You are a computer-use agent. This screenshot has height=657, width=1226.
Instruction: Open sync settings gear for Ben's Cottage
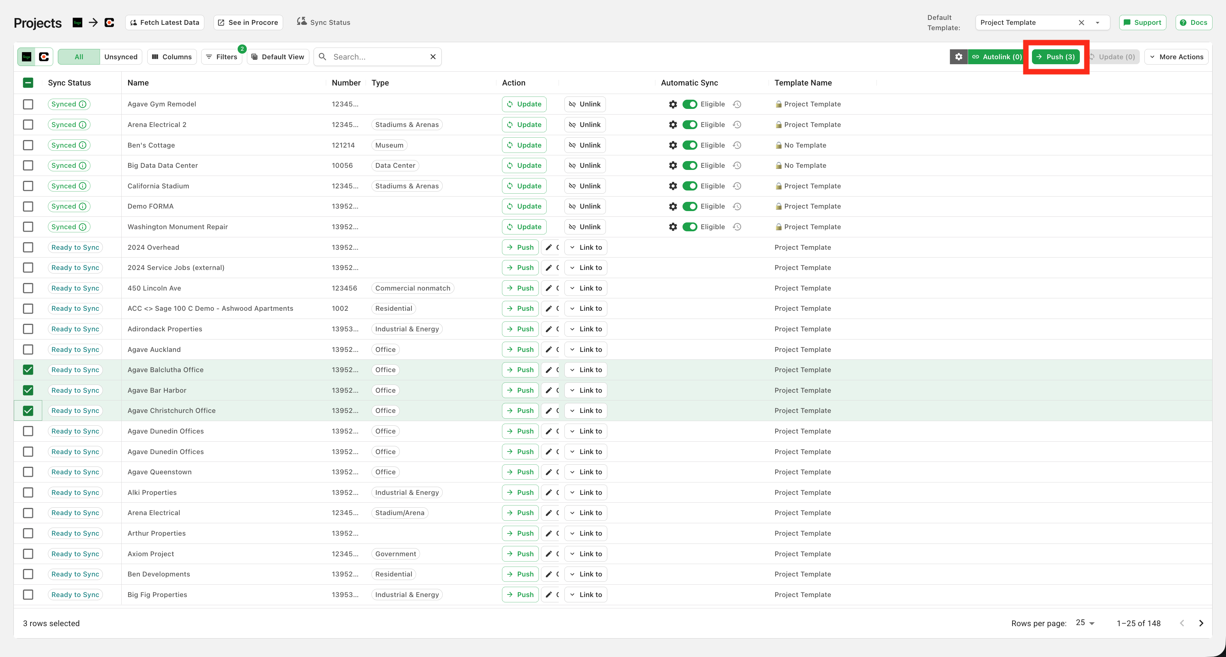[x=673, y=145]
